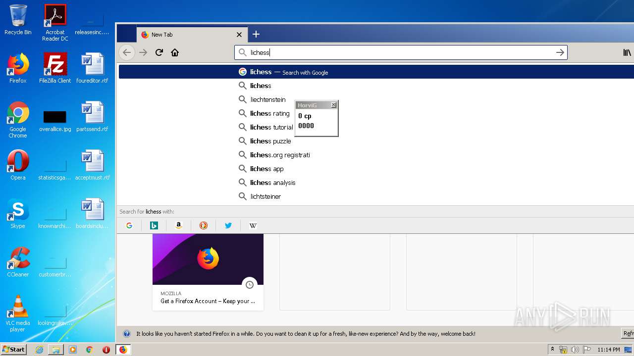The width and height of the screenshot is (634, 356).
Task: Open the Recycle Bin desktop icon
Action: tap(18, 20)
